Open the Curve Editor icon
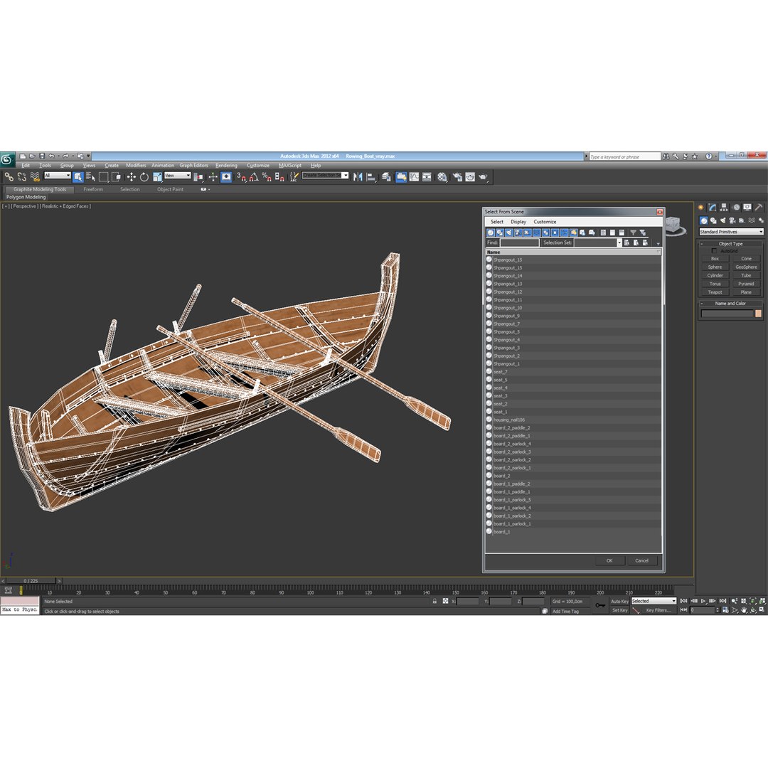Viewport: 768px width, 768px height. tap(415, 177)
